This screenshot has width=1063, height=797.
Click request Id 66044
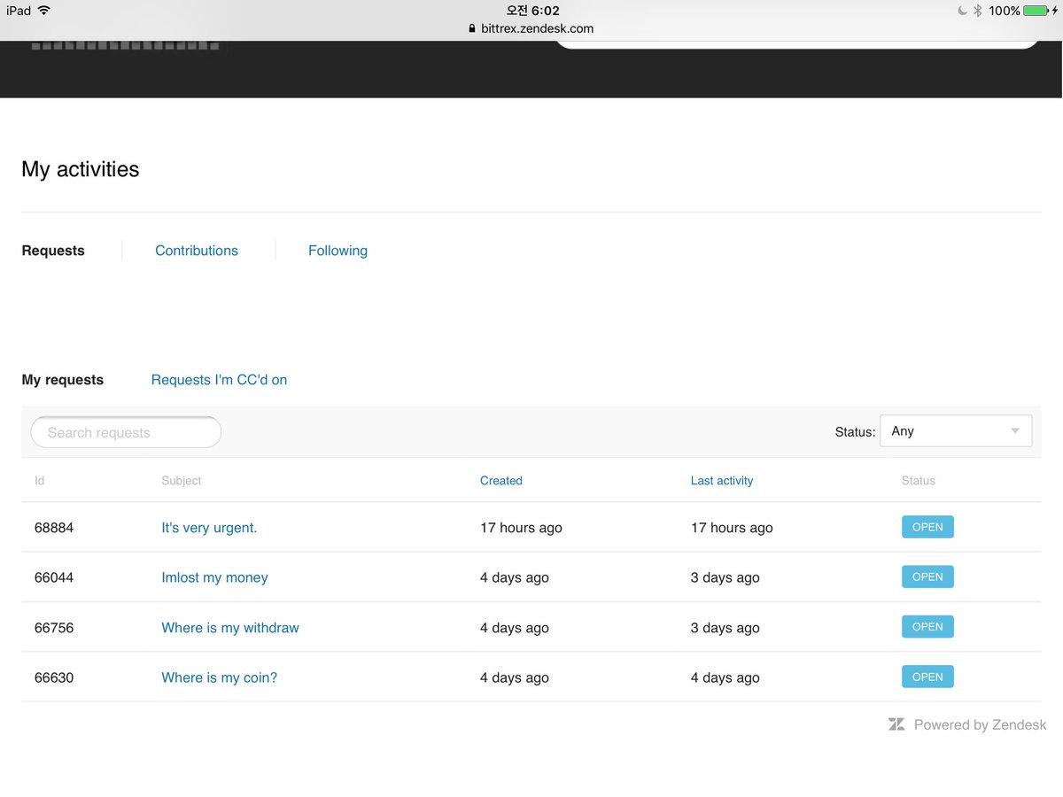point(54,577)
